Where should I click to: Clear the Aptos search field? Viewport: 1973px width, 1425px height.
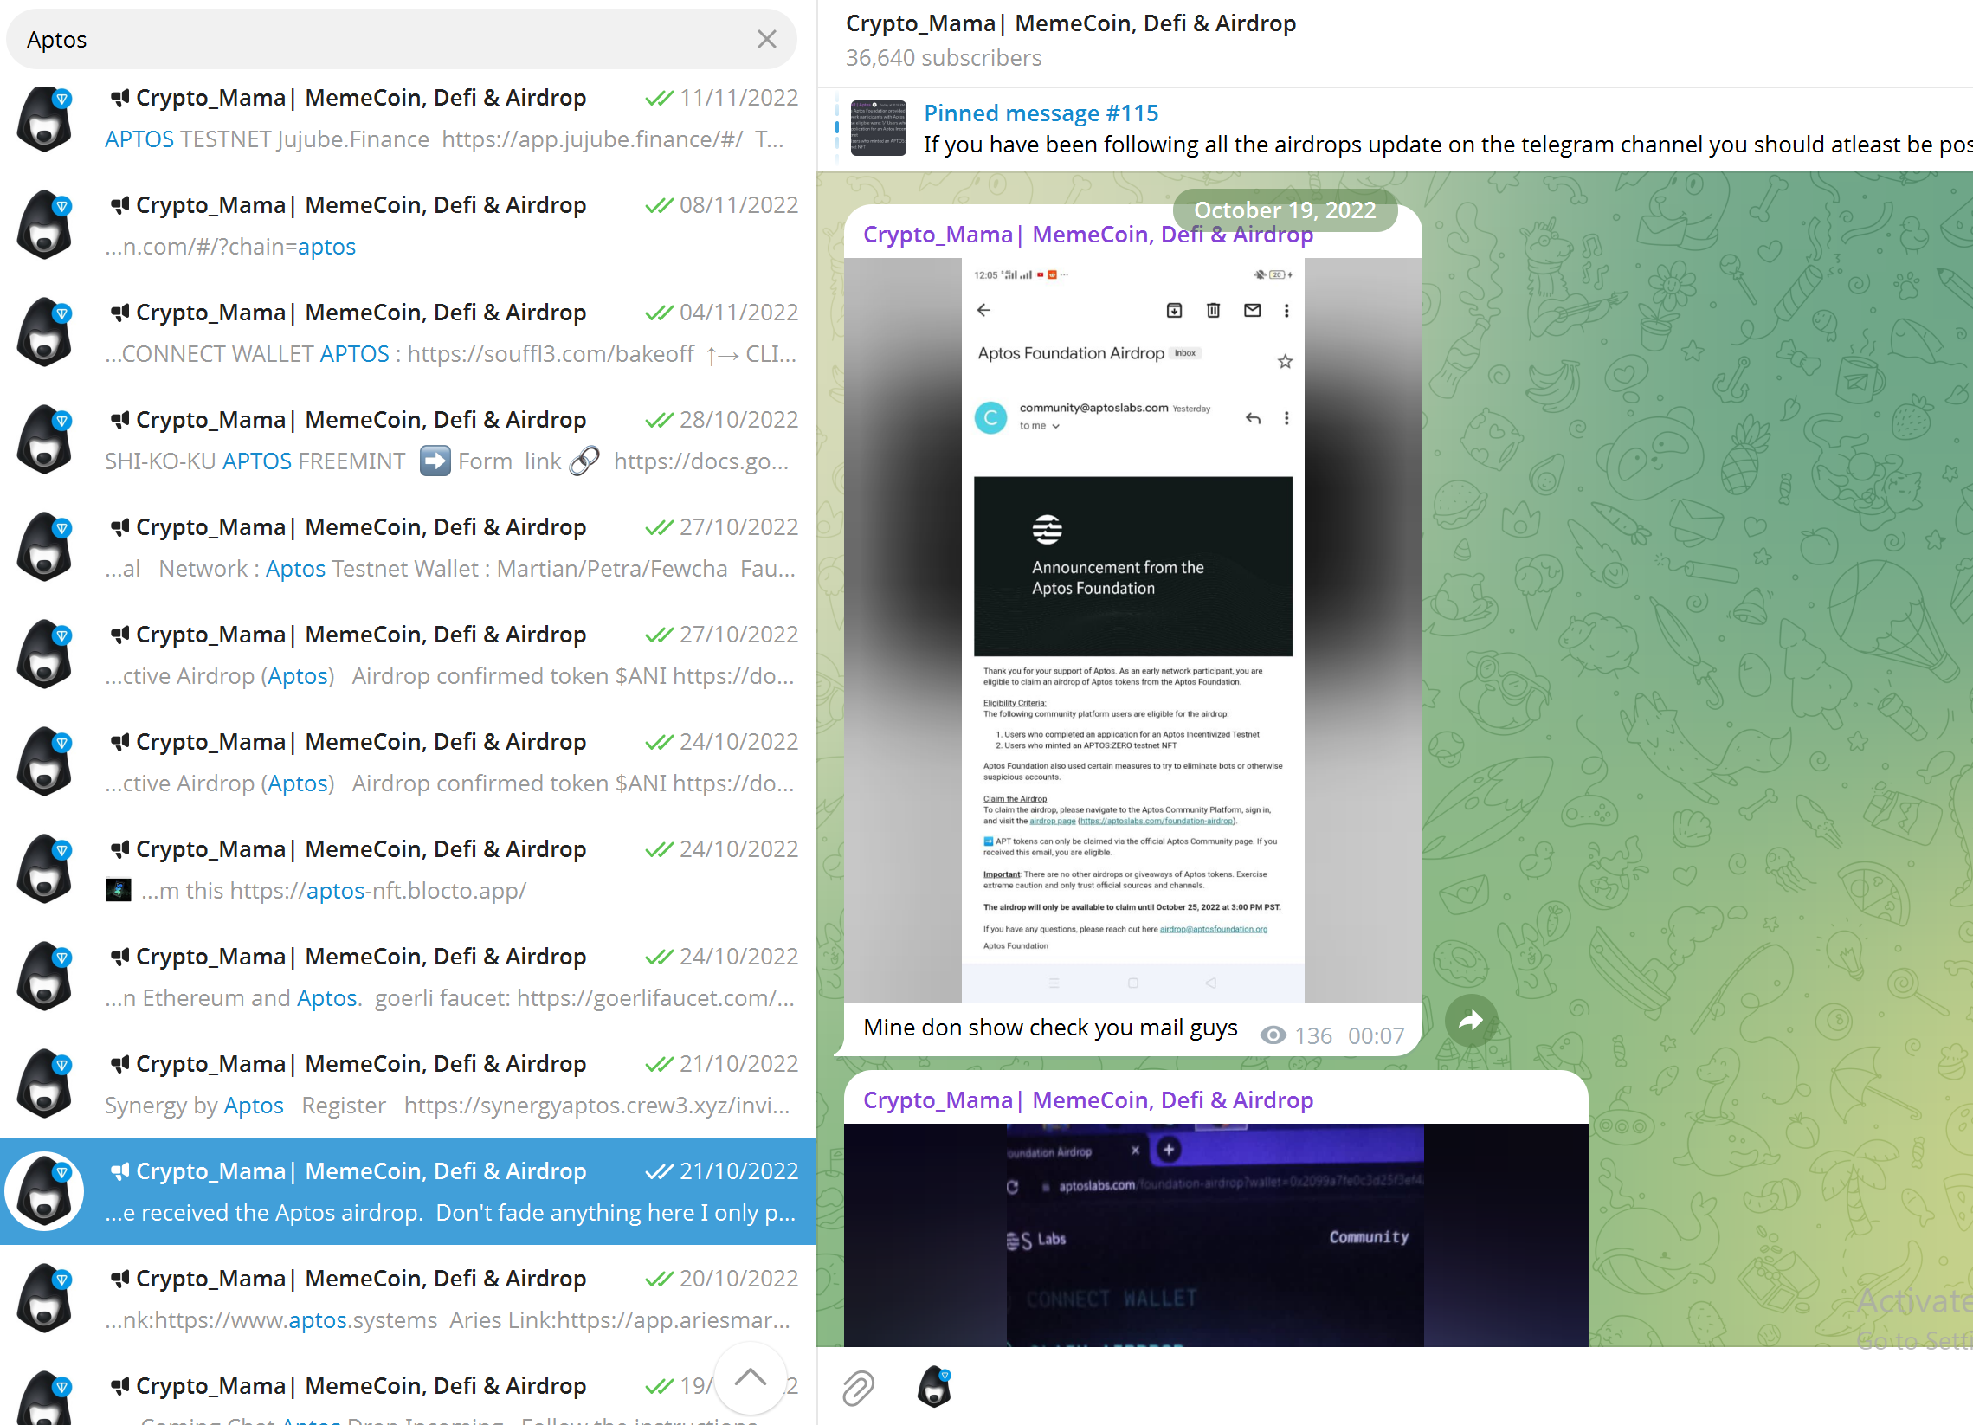coord(765,39)
